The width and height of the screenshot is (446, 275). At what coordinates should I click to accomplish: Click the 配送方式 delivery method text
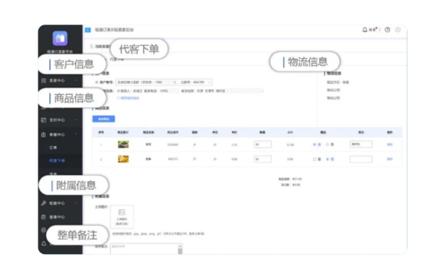[338, 82]
